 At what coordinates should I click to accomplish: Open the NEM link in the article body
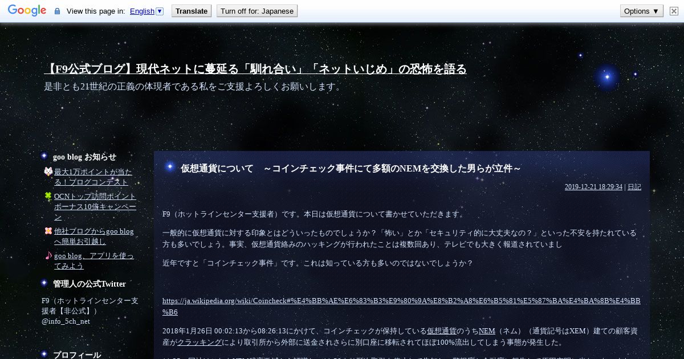(x=487, y=331)
